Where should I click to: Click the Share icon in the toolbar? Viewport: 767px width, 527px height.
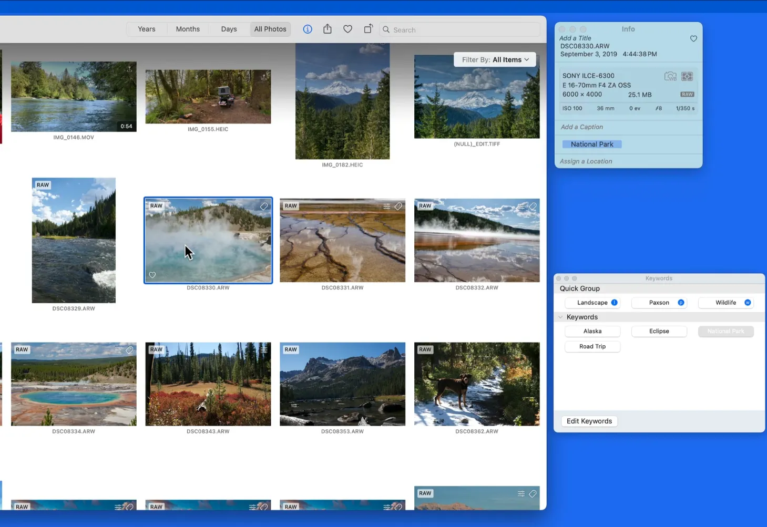click(x=328, y=29)
